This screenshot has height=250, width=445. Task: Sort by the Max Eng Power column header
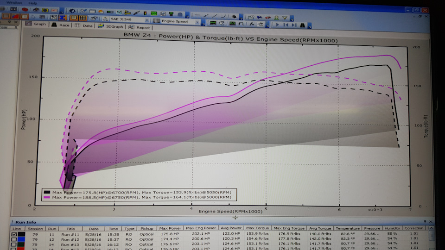(x=201, y=228)
